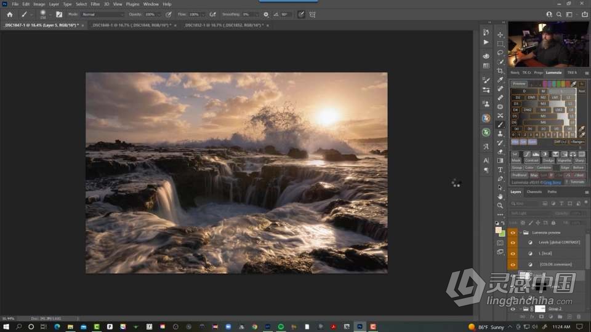
Task: Select the Move tool
Action: tap(500, 34)
